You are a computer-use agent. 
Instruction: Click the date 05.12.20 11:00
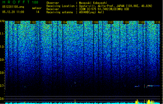click(13, 12)
